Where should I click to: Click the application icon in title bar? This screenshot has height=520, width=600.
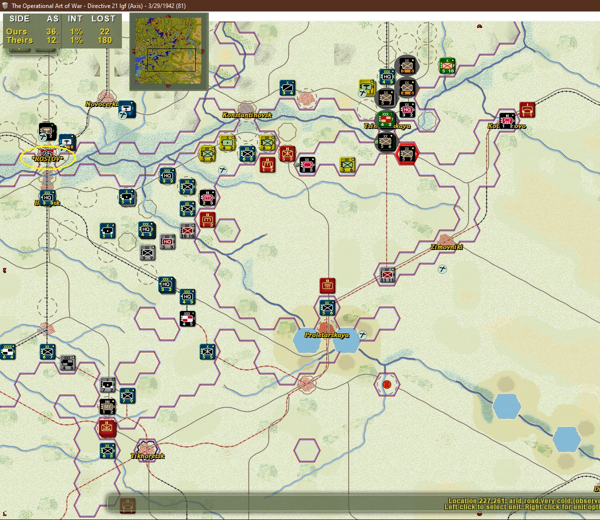[5, 5]
